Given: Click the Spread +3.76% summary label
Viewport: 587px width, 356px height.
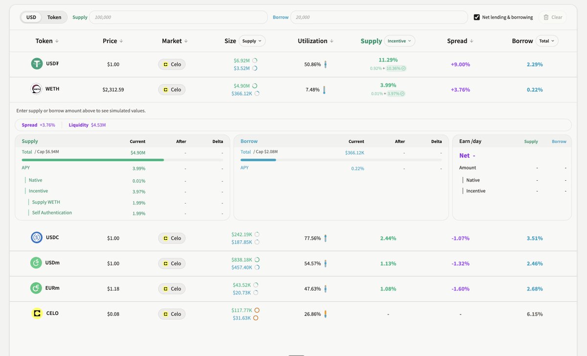Looking at the screenshot, I should tap(39, 125).
